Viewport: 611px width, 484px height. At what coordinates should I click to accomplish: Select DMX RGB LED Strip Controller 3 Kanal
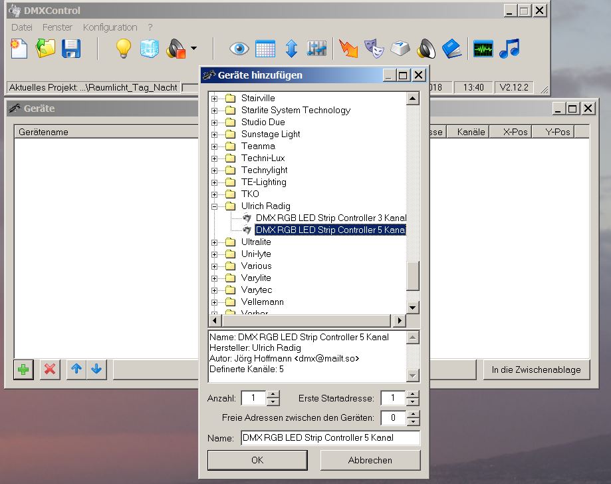click(330, 218)
